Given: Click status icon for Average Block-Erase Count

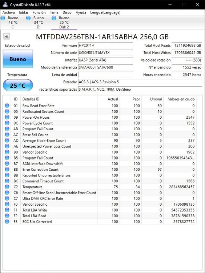Looking at the screenshot, I should coord(7,141).
